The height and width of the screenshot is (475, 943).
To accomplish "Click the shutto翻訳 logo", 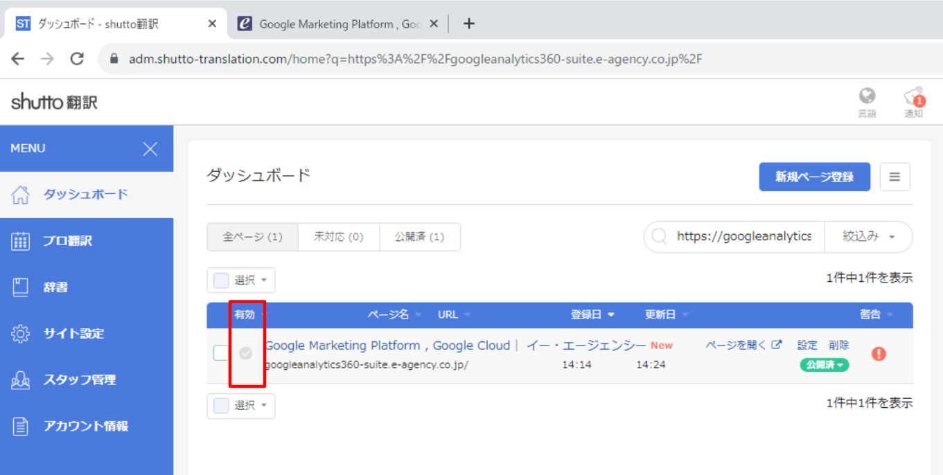I will coord(54,102).
